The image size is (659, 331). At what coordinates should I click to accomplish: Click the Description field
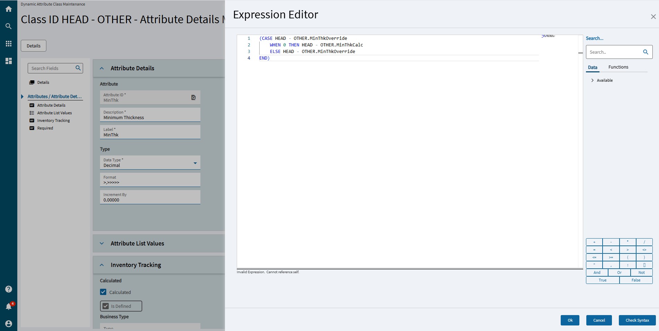[x=150, y=115]
